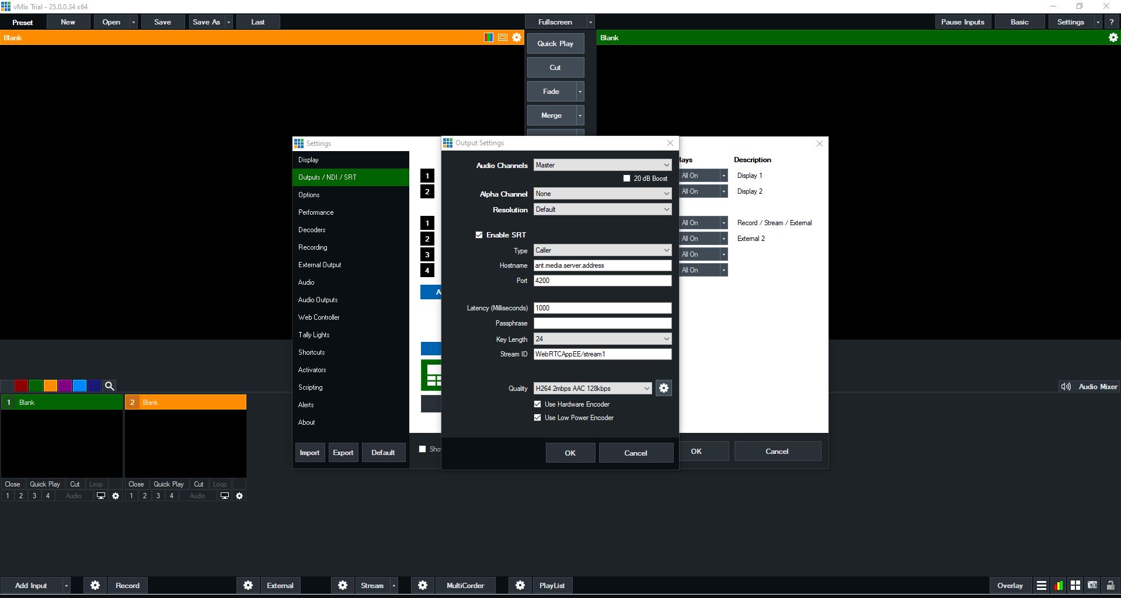The image size is (1121, 598).
Task: Toggle overlay 1 on input 1
Action: click(x=8, y=496)
